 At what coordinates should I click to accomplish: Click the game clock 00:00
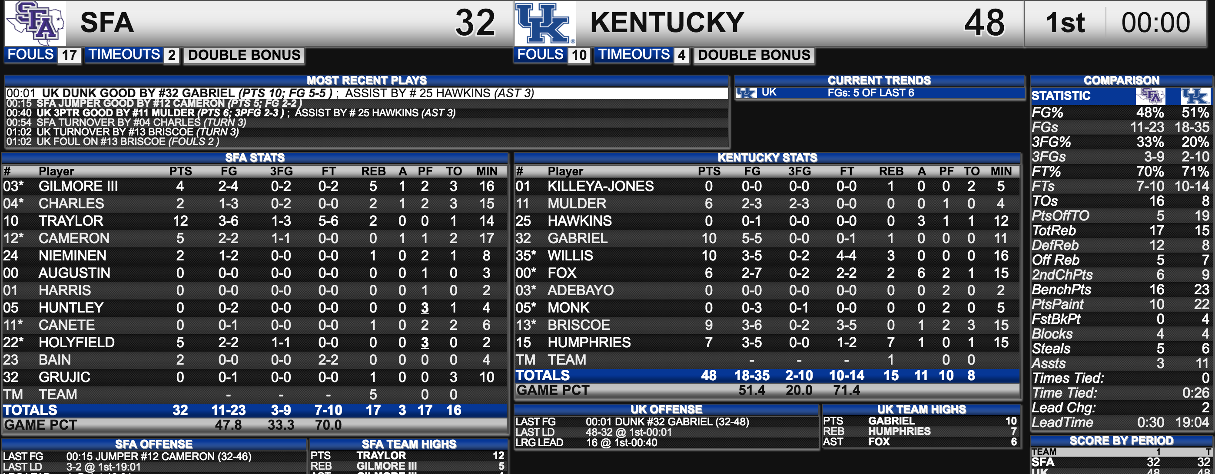pos(1155,23)
